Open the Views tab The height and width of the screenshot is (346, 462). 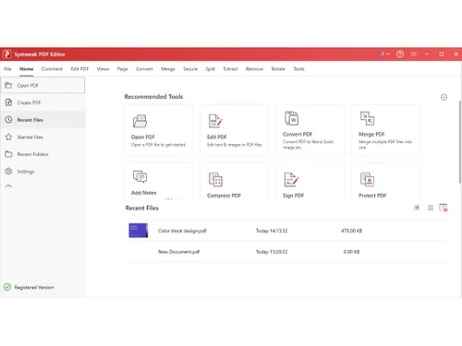(103, 69)
